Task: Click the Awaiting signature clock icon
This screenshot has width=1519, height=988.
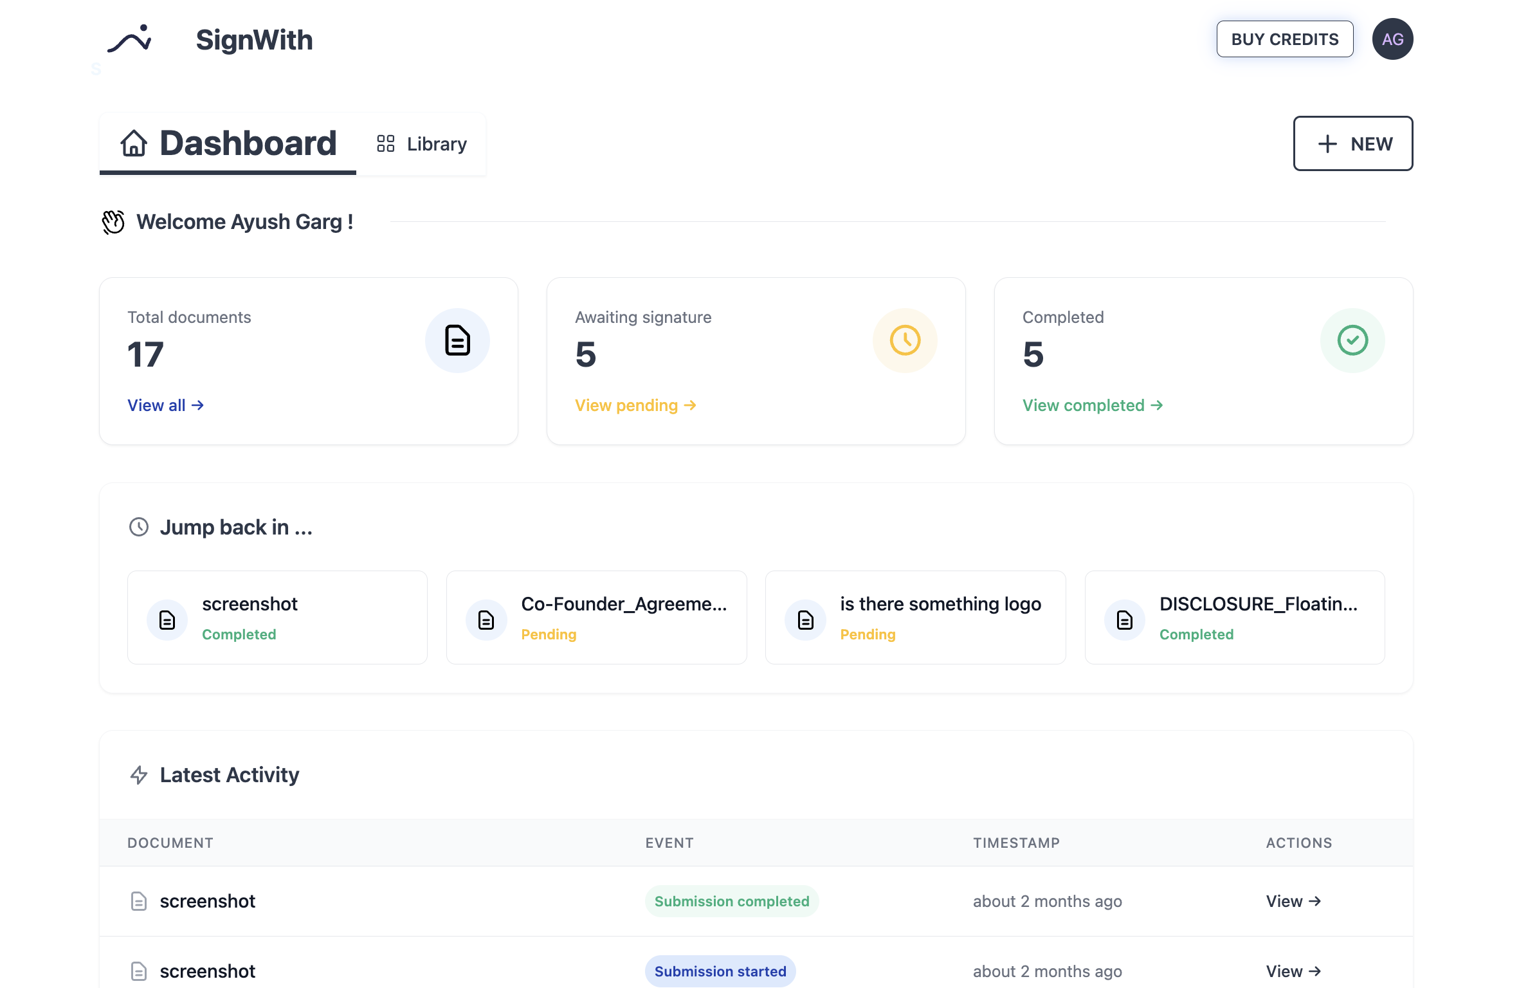Action: click(905, 340)
